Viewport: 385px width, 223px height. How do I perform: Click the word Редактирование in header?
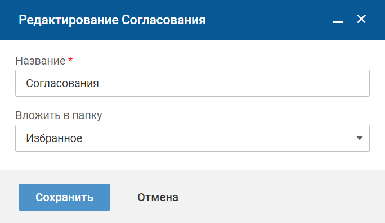coord(69,20)
